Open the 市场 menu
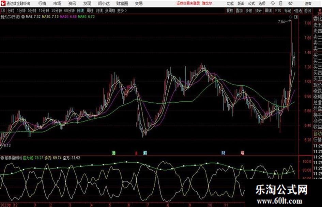This screenshot has height=207, width=322. tap(57, 3)
